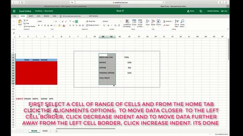Expand font color dropdown arrow
243x136 pixels.
pyautogui.click(x=66, y=25)
